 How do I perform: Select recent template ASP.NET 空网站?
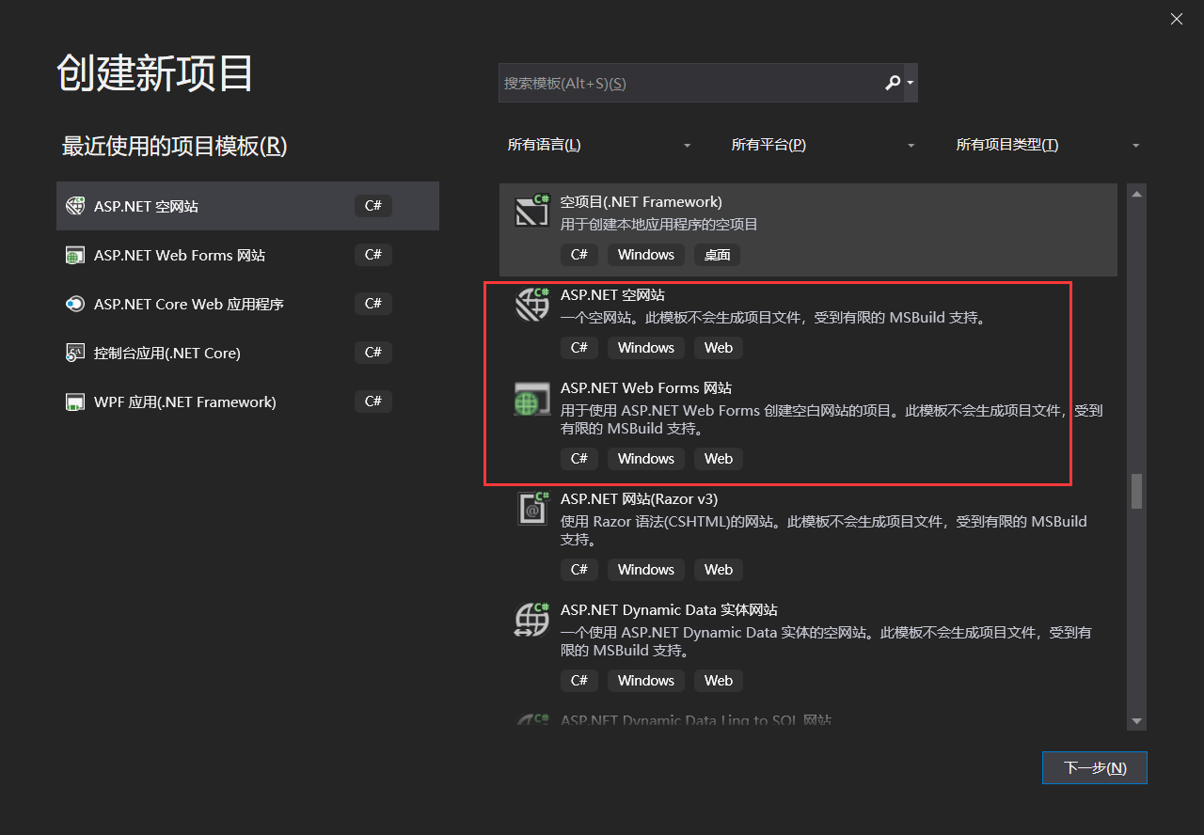click(x=247, y=206)
